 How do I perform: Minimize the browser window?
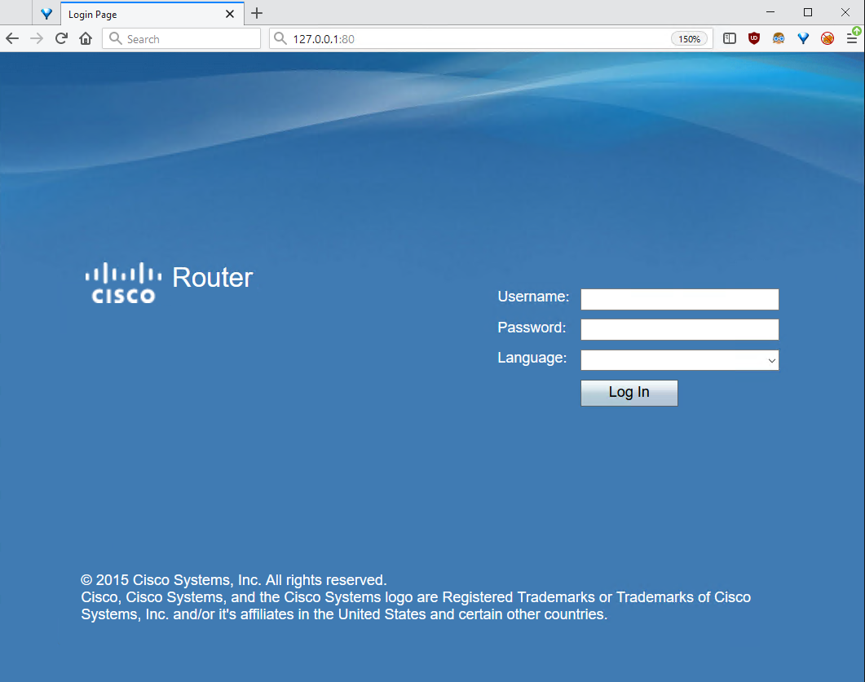(770, 12)
